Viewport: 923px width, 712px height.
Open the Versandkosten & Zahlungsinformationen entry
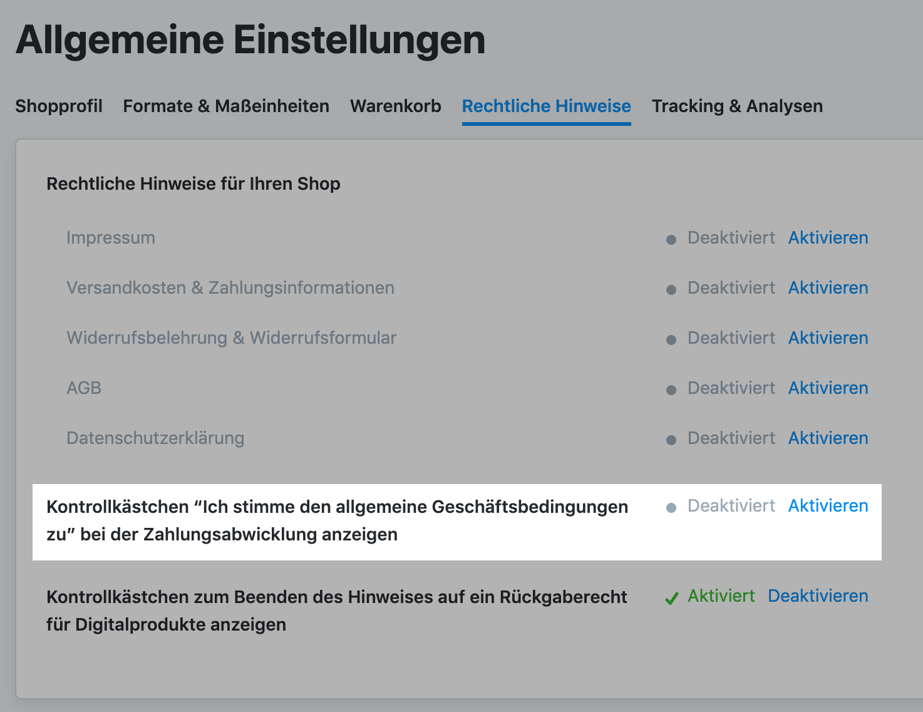tap(230, 288)
